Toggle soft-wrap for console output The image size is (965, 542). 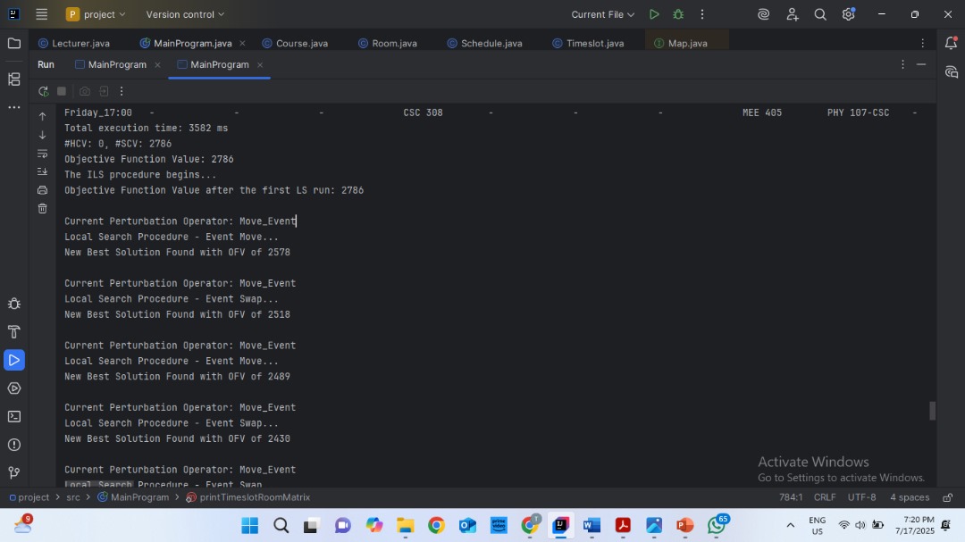point(42,154)
